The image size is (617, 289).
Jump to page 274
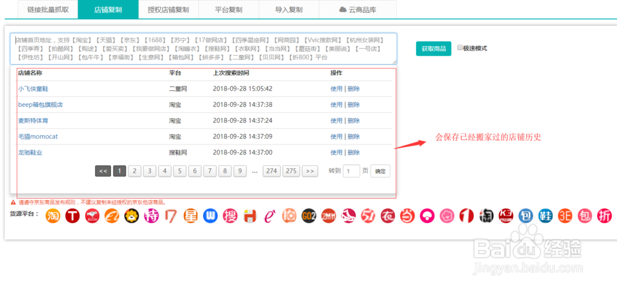(x=271, y=171)
